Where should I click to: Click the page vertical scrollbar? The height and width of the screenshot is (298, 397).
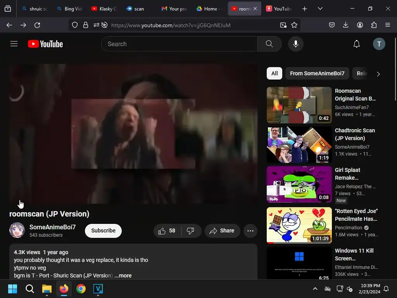click(x=395, y=69)
